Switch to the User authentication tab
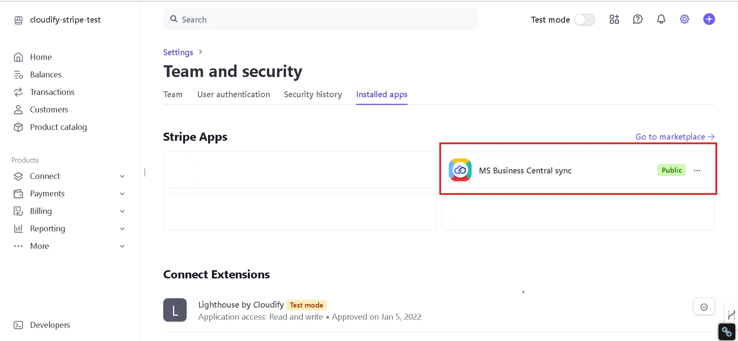 click(x=233, y=94)
